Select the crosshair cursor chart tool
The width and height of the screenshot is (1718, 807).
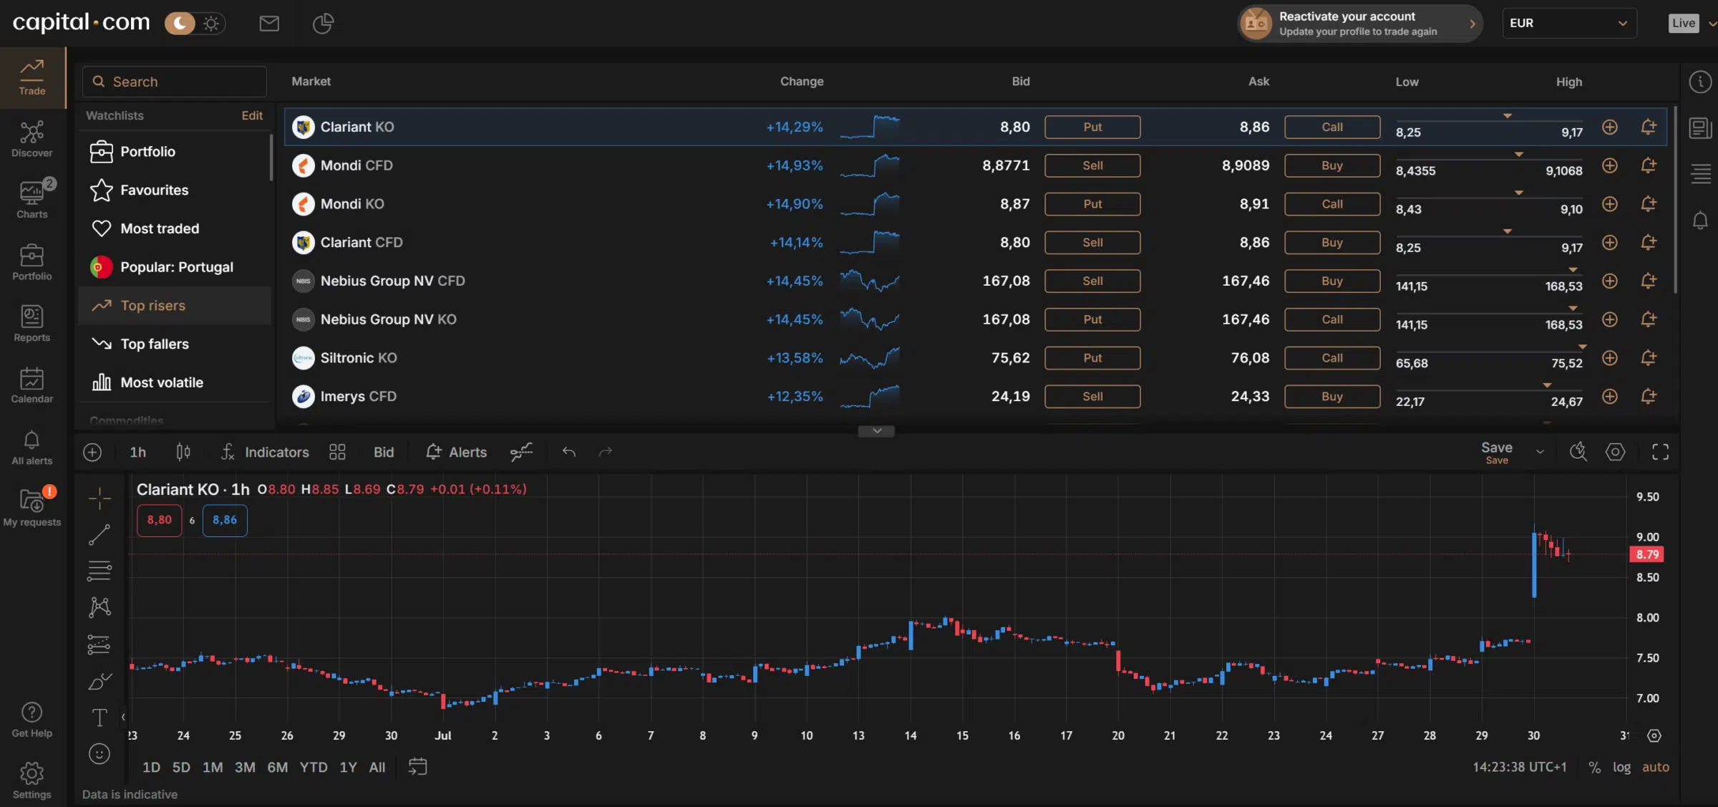[x=100, y=498]
